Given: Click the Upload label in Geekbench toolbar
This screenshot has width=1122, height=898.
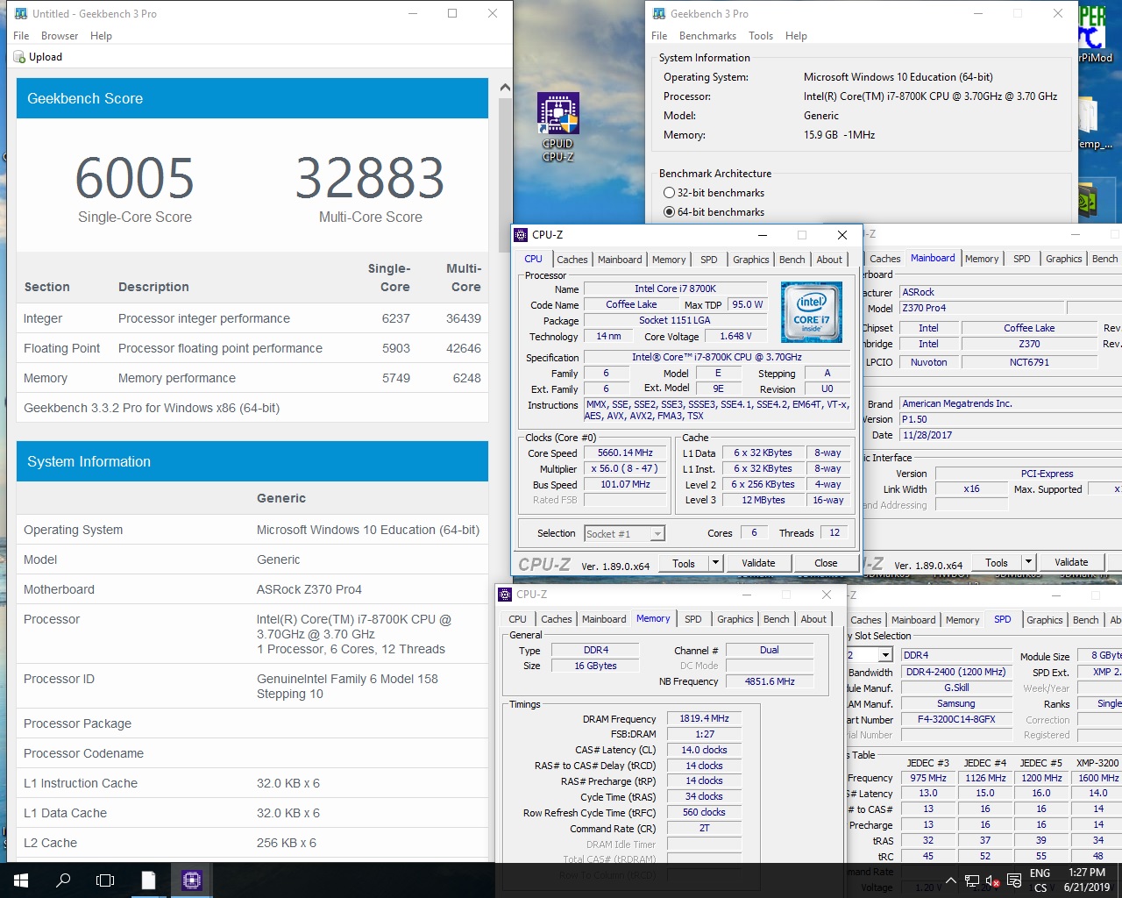Looking at the screenshot, I should coord(46,57).
